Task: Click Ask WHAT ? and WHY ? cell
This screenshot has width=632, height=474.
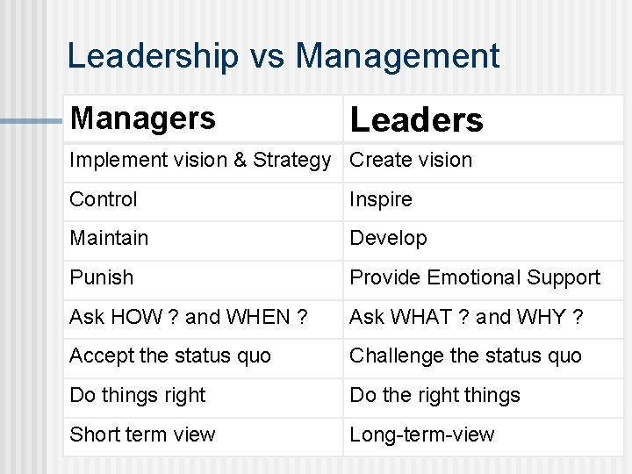Action: coord(466,317)
